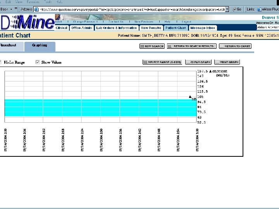Image resolution: width=279 pixels, height=209 pixels.
Task: Click the Links toolbar label
Action: click(x=250, y=9)
